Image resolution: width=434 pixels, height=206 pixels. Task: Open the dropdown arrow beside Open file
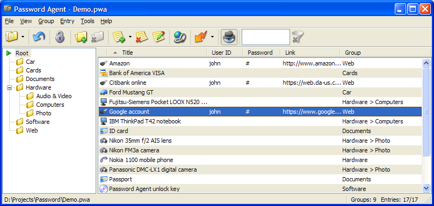pos(23,36)
